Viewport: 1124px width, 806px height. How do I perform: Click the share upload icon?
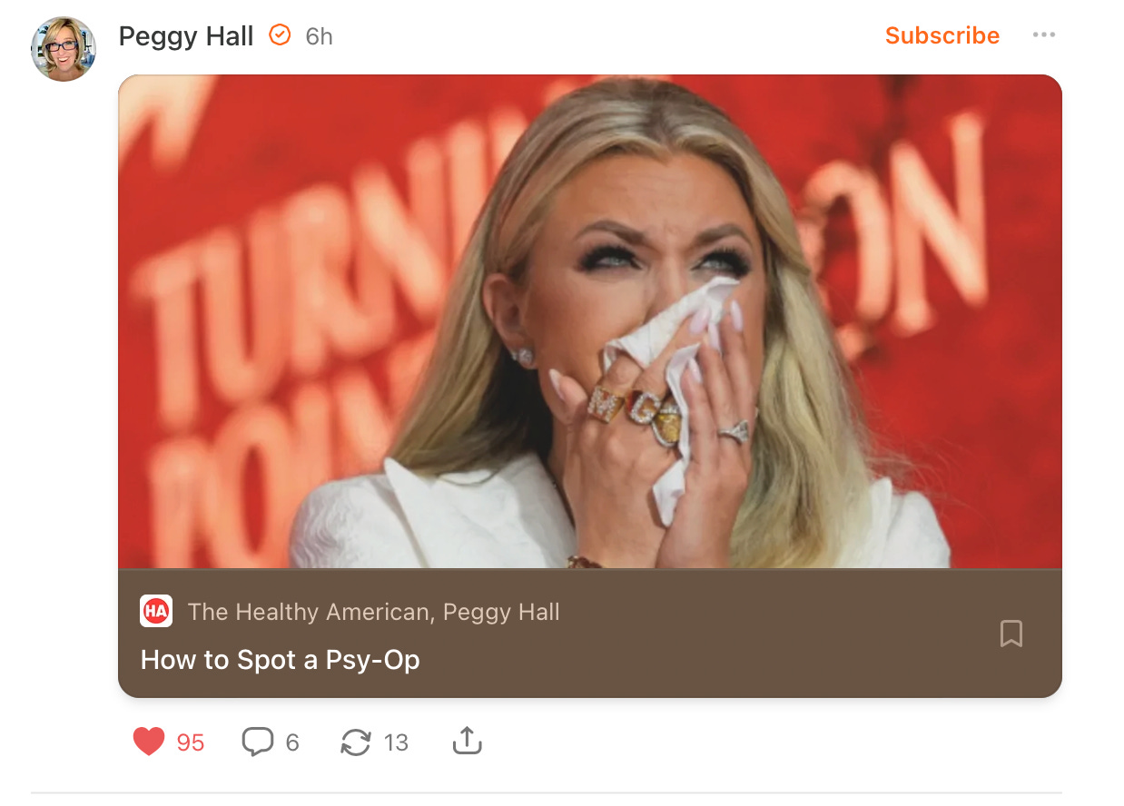467,742
